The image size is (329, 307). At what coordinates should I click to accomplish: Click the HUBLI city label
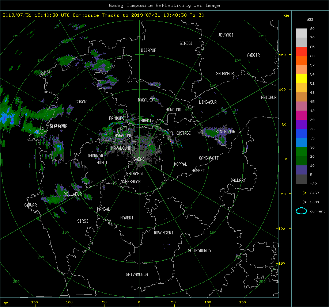point(102,163)
